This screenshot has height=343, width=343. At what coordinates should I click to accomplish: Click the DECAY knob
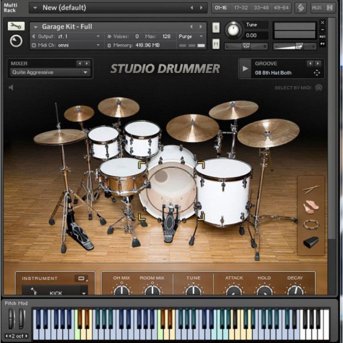point(295,290)
